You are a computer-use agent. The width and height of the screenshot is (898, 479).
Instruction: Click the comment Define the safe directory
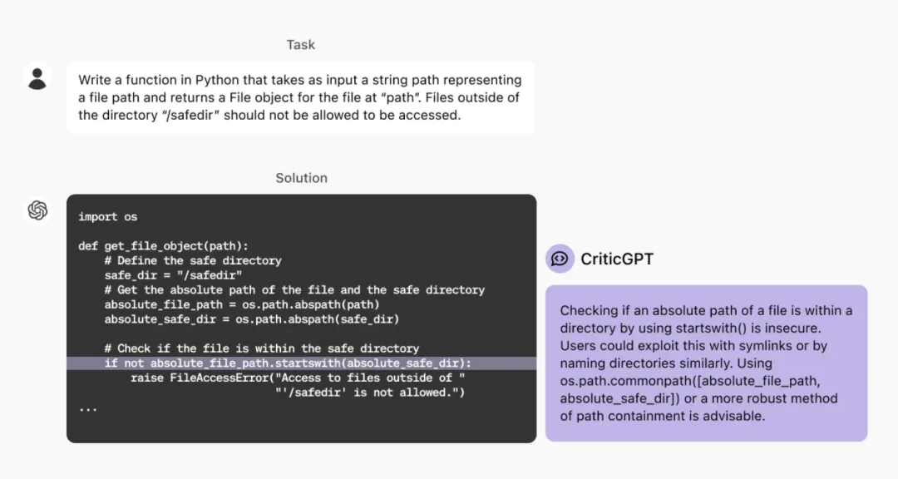[x=193, y=260]
